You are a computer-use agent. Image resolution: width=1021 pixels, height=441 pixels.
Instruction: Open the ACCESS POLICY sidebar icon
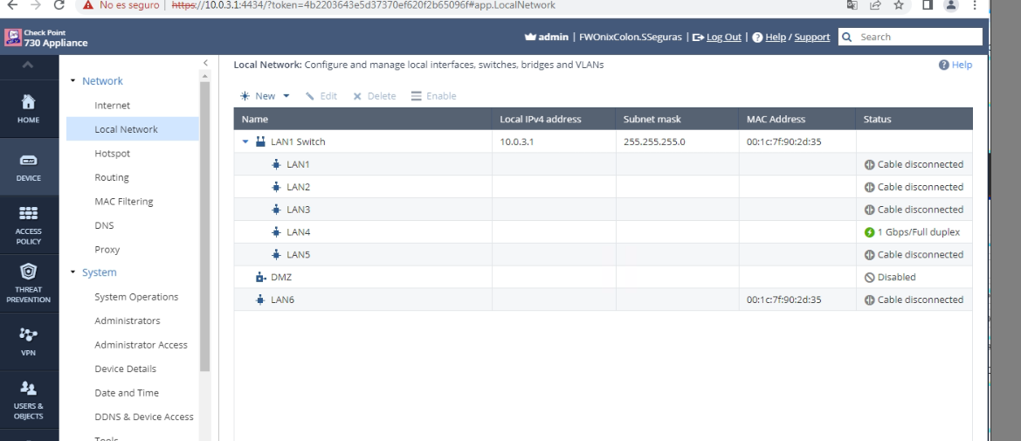(29, 225)
